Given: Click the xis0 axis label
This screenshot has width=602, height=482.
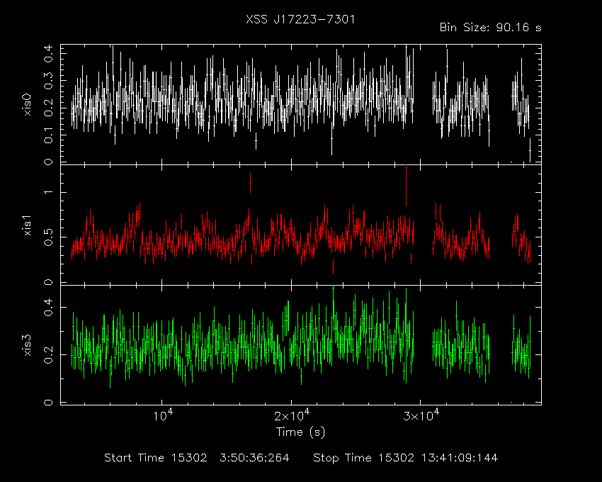Looking at the screenshot, I should point(27,105).
